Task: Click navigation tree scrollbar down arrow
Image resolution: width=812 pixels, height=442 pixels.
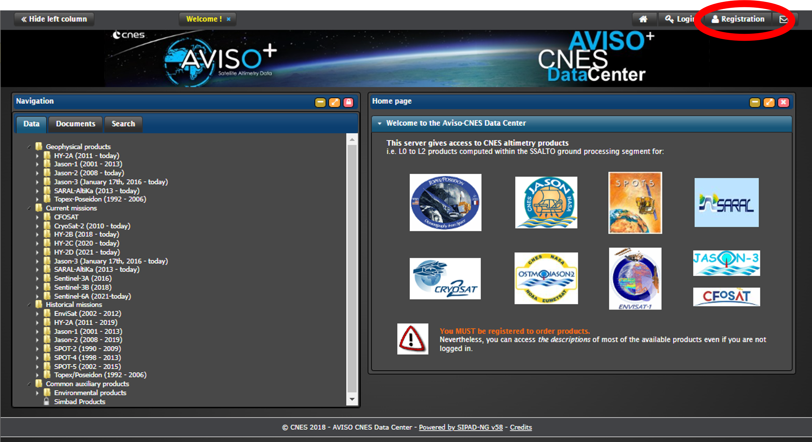Action: [352, 399]
